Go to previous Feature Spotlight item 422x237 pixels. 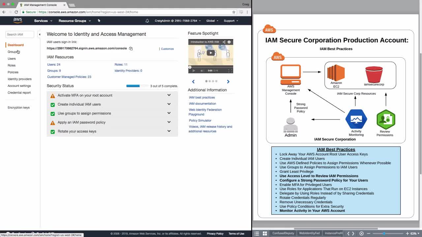(193, 81)
